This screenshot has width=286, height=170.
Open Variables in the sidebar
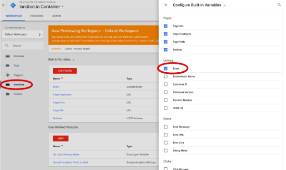pyautogui.click(x=19, y=85)
